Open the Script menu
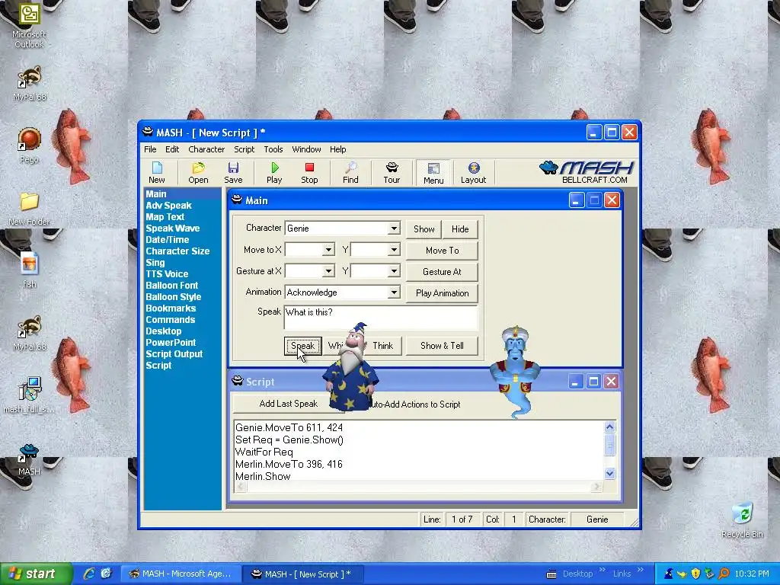 coord(245,149)
